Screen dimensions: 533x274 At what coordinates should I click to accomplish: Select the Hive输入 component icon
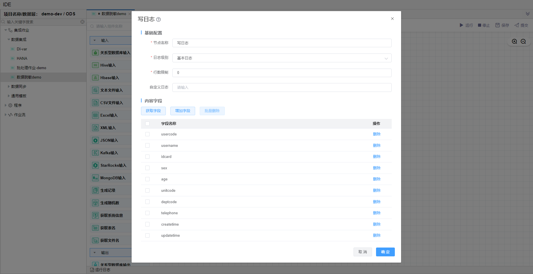coord(95,65)
